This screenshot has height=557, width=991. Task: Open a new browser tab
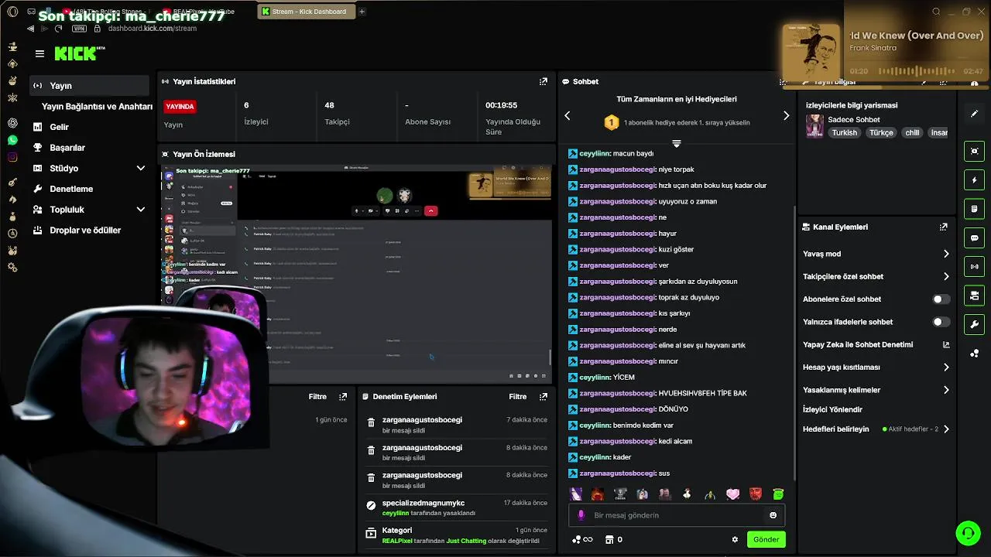362,12
